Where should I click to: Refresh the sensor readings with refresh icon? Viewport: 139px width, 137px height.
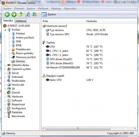tap(27, 15)
